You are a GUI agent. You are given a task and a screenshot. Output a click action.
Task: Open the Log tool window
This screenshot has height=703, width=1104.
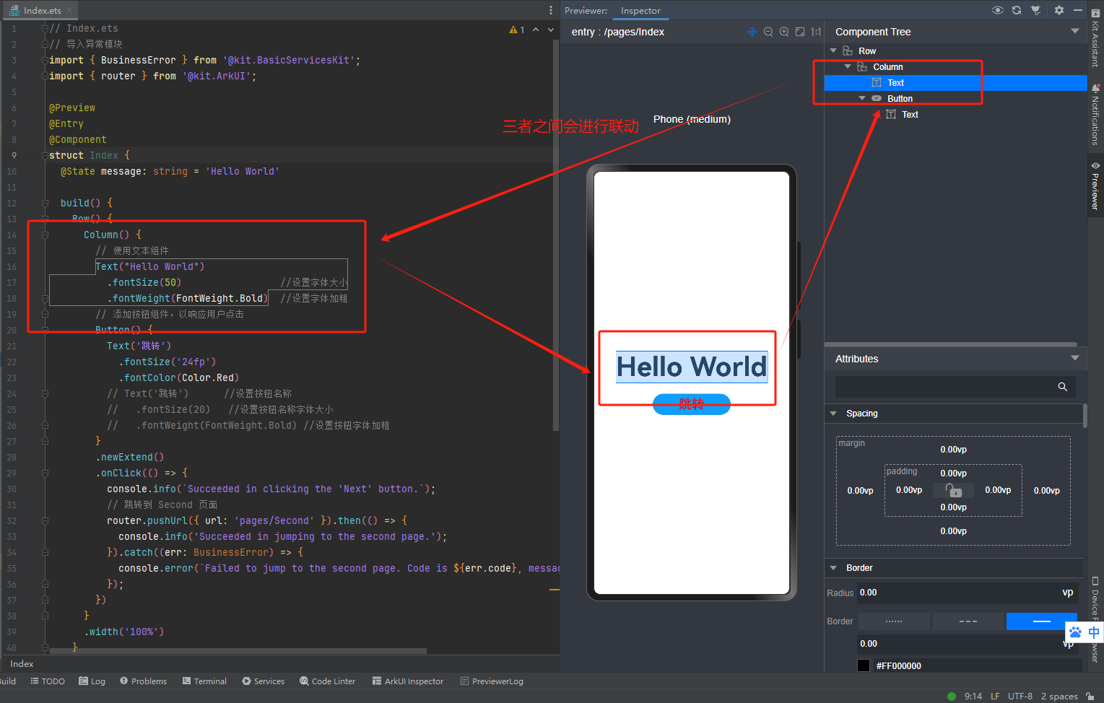click(92, 681)
